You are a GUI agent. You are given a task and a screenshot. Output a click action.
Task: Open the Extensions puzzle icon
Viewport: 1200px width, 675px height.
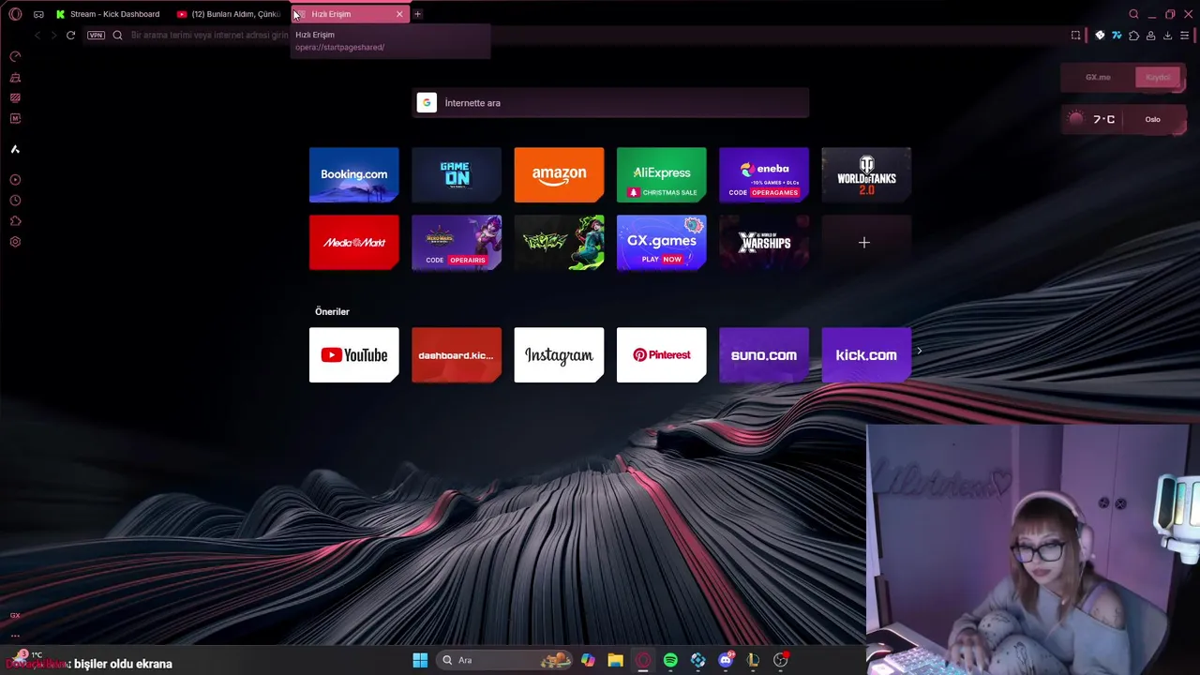[1133, 36]
